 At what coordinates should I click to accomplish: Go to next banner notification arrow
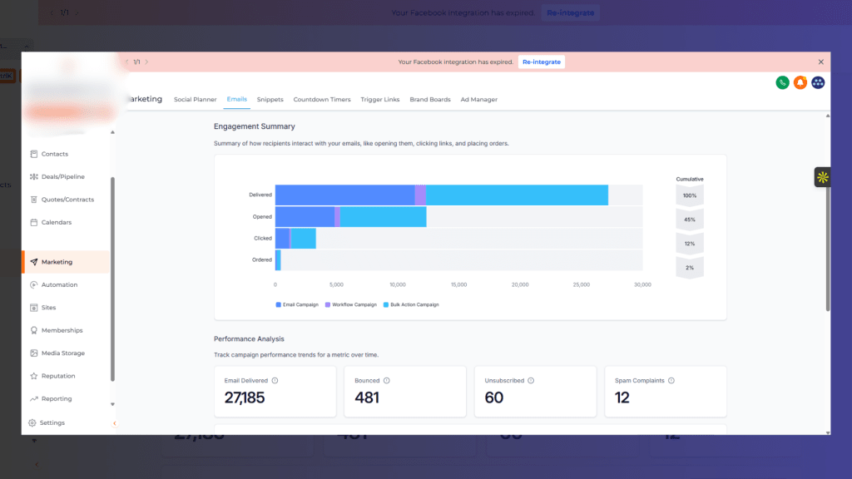pos(146,62)
